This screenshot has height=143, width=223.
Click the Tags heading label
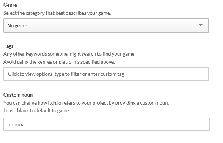(x=8, y=46)
